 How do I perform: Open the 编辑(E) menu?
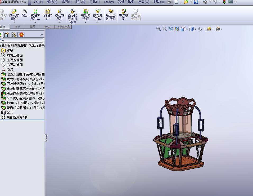[x=52, y=2]
